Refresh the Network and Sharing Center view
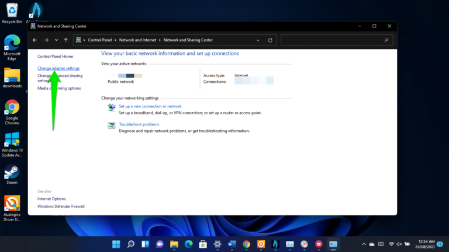The height and width of the screenshot is (252, 449). point(270,40)
